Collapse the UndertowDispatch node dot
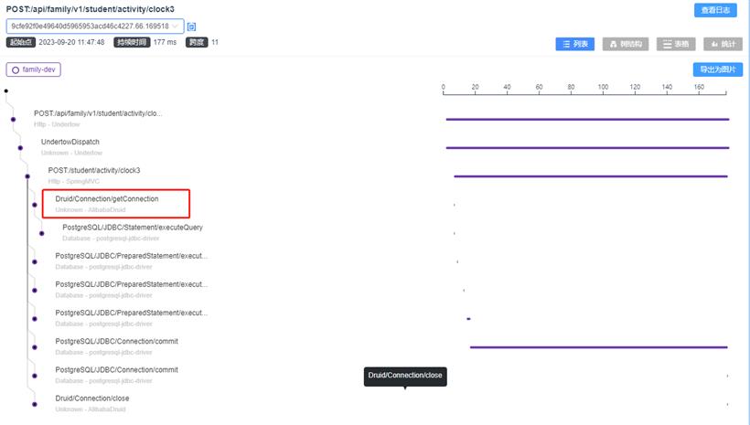 pos(20,147)
